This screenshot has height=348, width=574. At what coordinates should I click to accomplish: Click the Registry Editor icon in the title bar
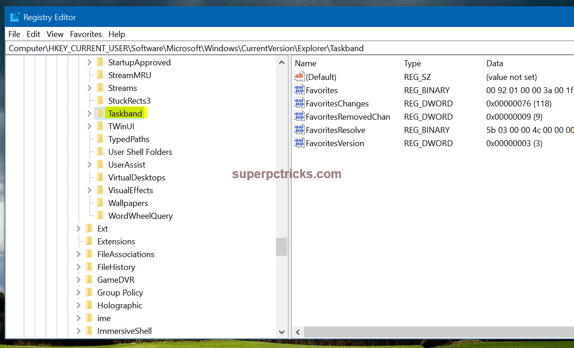14,17
